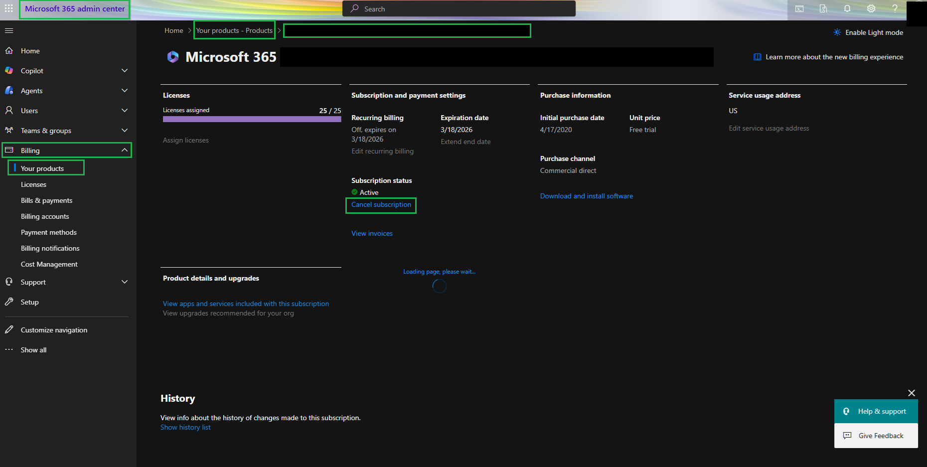Close the help and feedback popup

pos(912,393)
